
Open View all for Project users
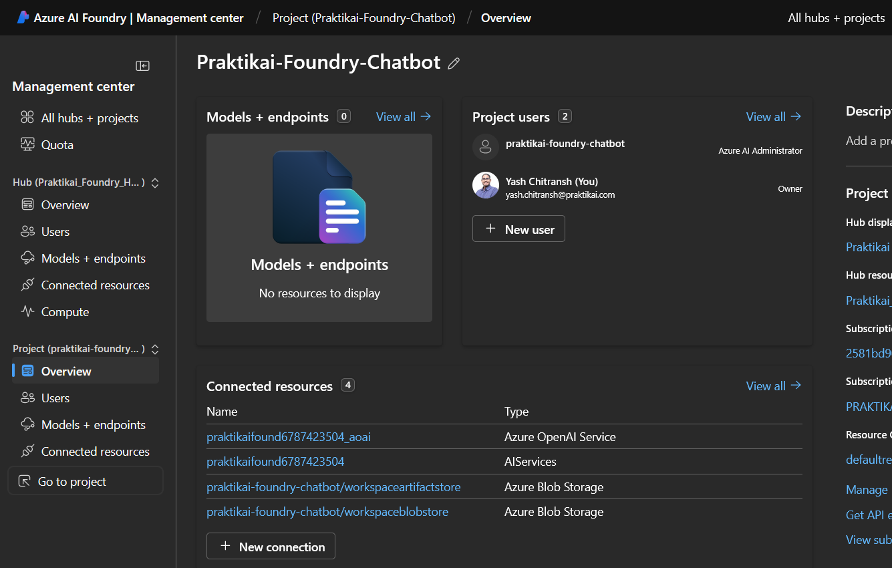[773, 116]
